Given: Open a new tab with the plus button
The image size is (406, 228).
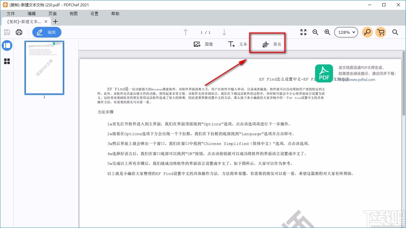Looking at the screenshot, I should tap(55, 21).
